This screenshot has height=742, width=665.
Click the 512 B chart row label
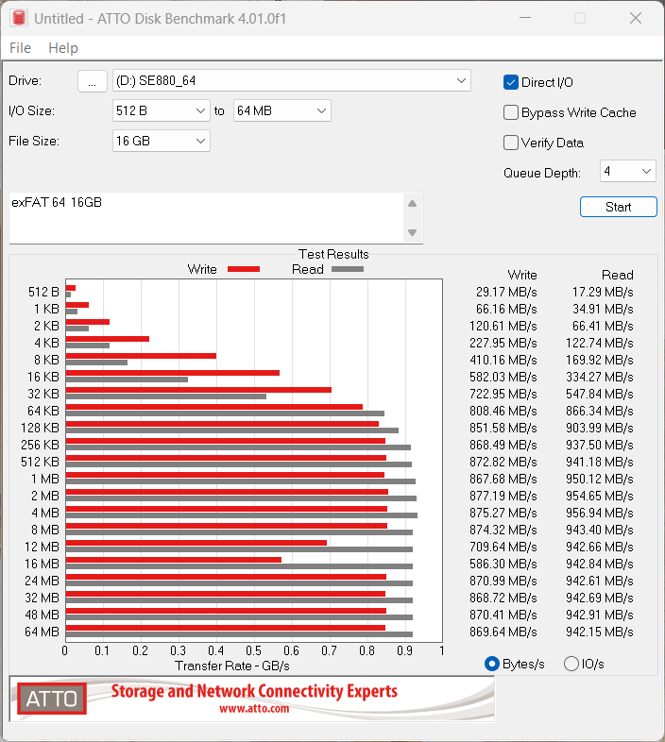click(43, 292)
